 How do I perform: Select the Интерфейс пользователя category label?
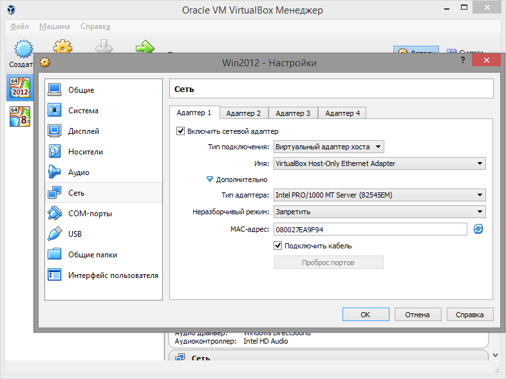113,275
